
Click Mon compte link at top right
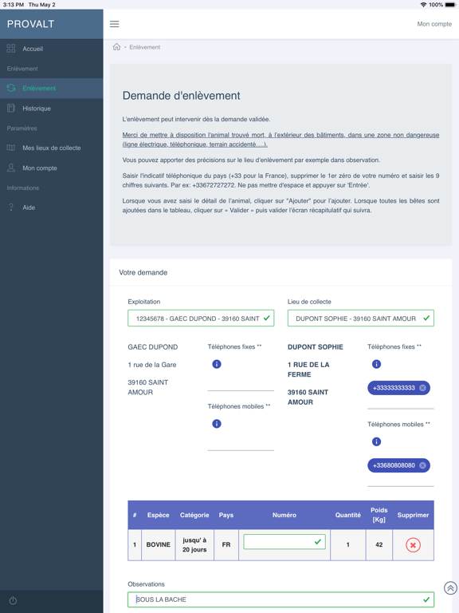click(434, 24)
